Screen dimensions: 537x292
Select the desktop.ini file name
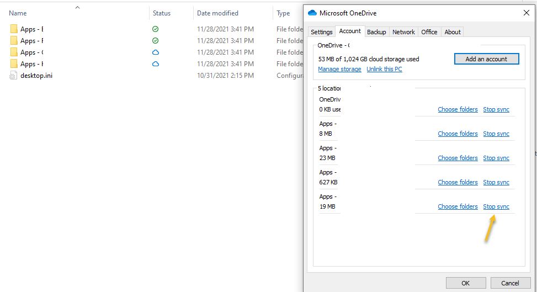(x=36, y=76)
